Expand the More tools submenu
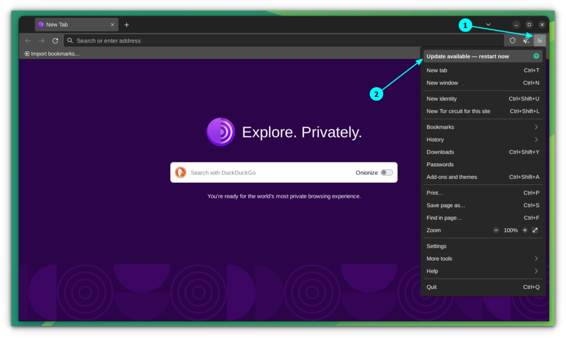566x338 pixels. coord(483,258)
